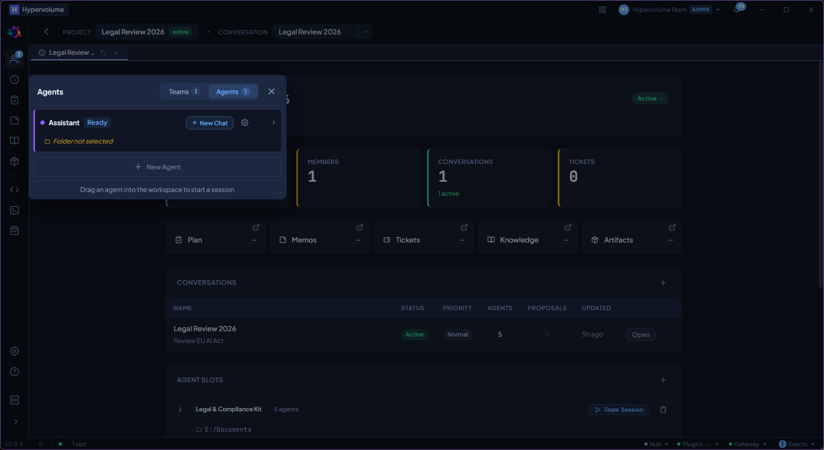Image resolution: width=824 pixels, height=450 pixels.
Task: Create a New Agent
Action: pos(158,167)
